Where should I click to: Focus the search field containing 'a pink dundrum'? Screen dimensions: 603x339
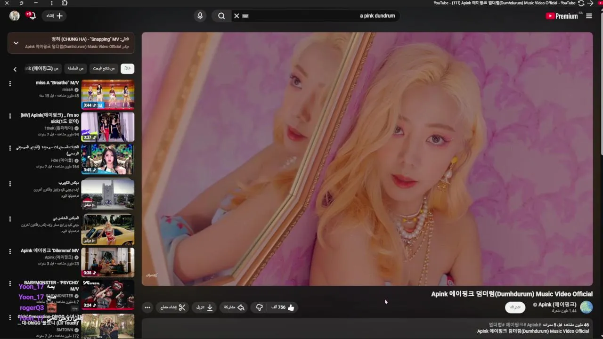click(x=316, y=16)
